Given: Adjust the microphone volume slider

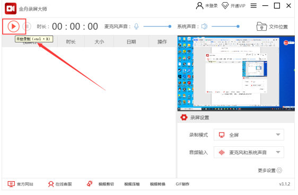Looking at the screenshot, I should (x=157, y=26).
